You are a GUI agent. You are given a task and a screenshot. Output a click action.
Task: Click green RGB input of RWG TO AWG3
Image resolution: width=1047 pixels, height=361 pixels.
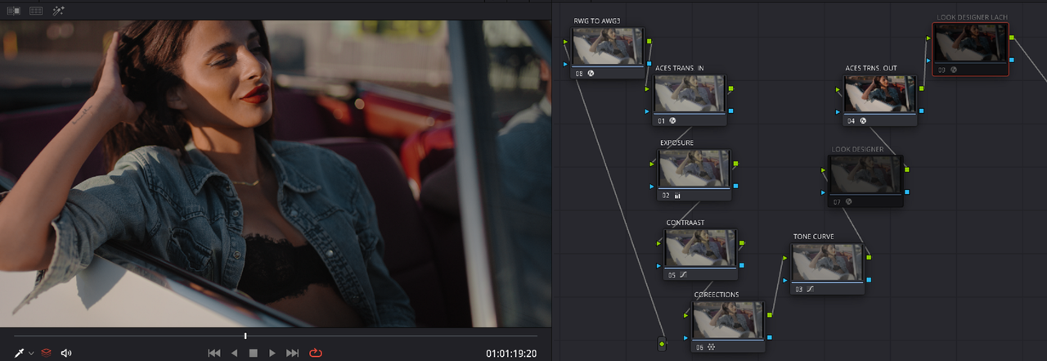567,41
